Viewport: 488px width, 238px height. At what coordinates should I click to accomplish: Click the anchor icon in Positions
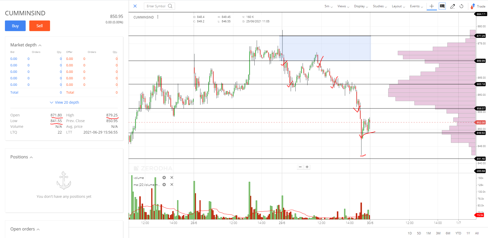pyautogui.click(x=64, y=180)
